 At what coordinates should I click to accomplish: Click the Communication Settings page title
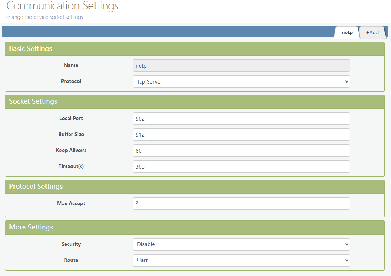point(63,6)
